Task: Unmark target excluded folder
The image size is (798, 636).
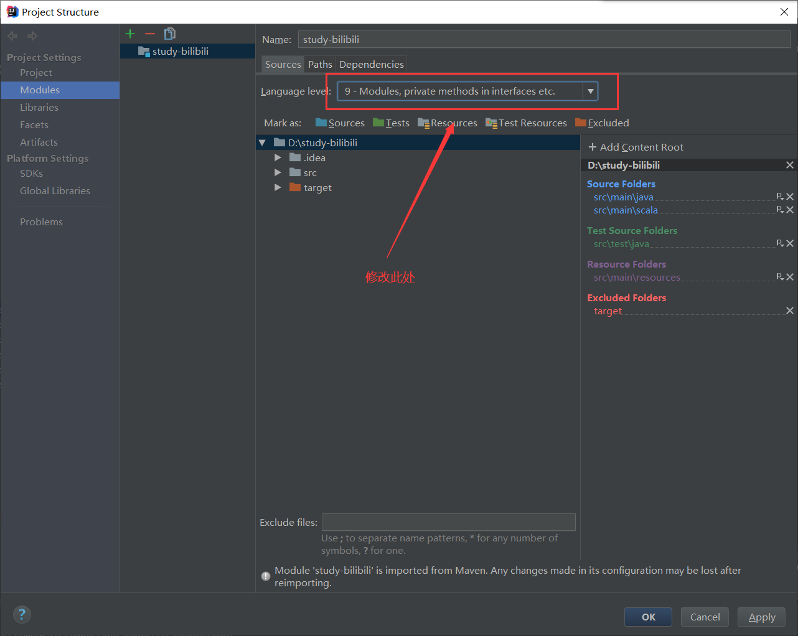Action: 790,311
